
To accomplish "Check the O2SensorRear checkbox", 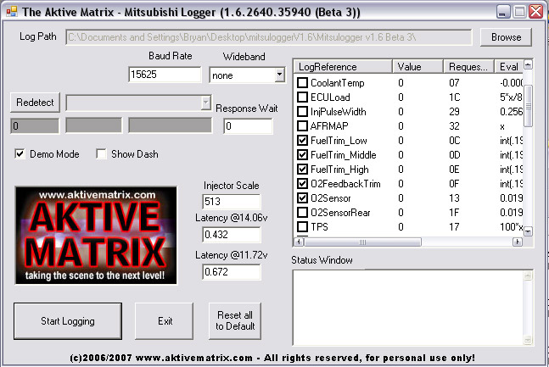I will coord(302,213).
